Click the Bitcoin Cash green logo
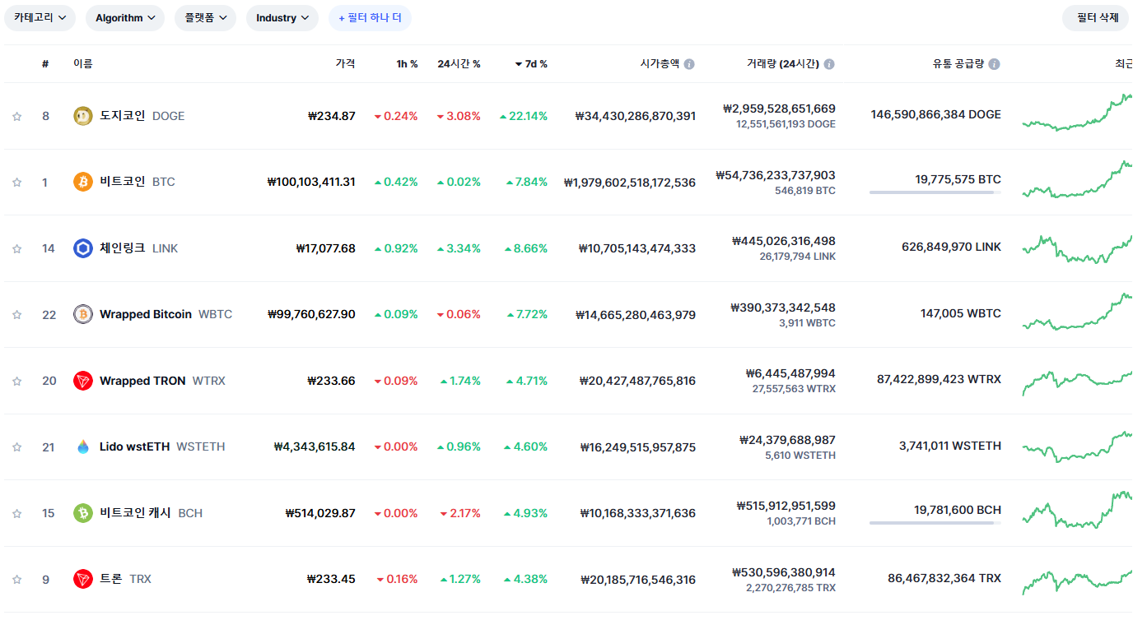Viewport: 1147px width, 620px height. [83, 513]
